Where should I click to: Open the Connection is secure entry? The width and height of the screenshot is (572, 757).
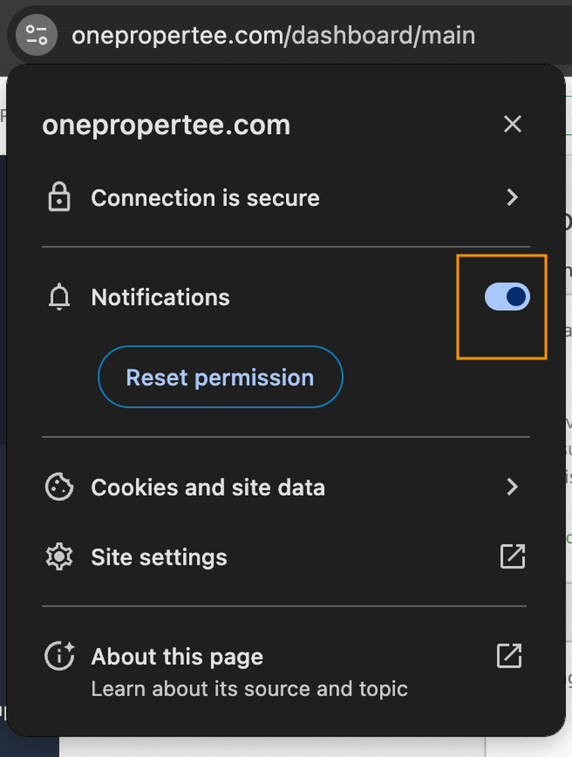pos(286,198)
